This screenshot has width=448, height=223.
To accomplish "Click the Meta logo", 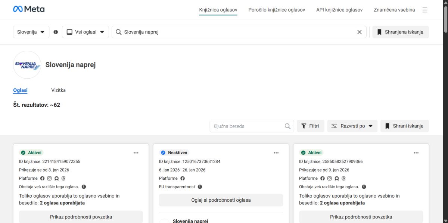I will click(x=29, y=9).
